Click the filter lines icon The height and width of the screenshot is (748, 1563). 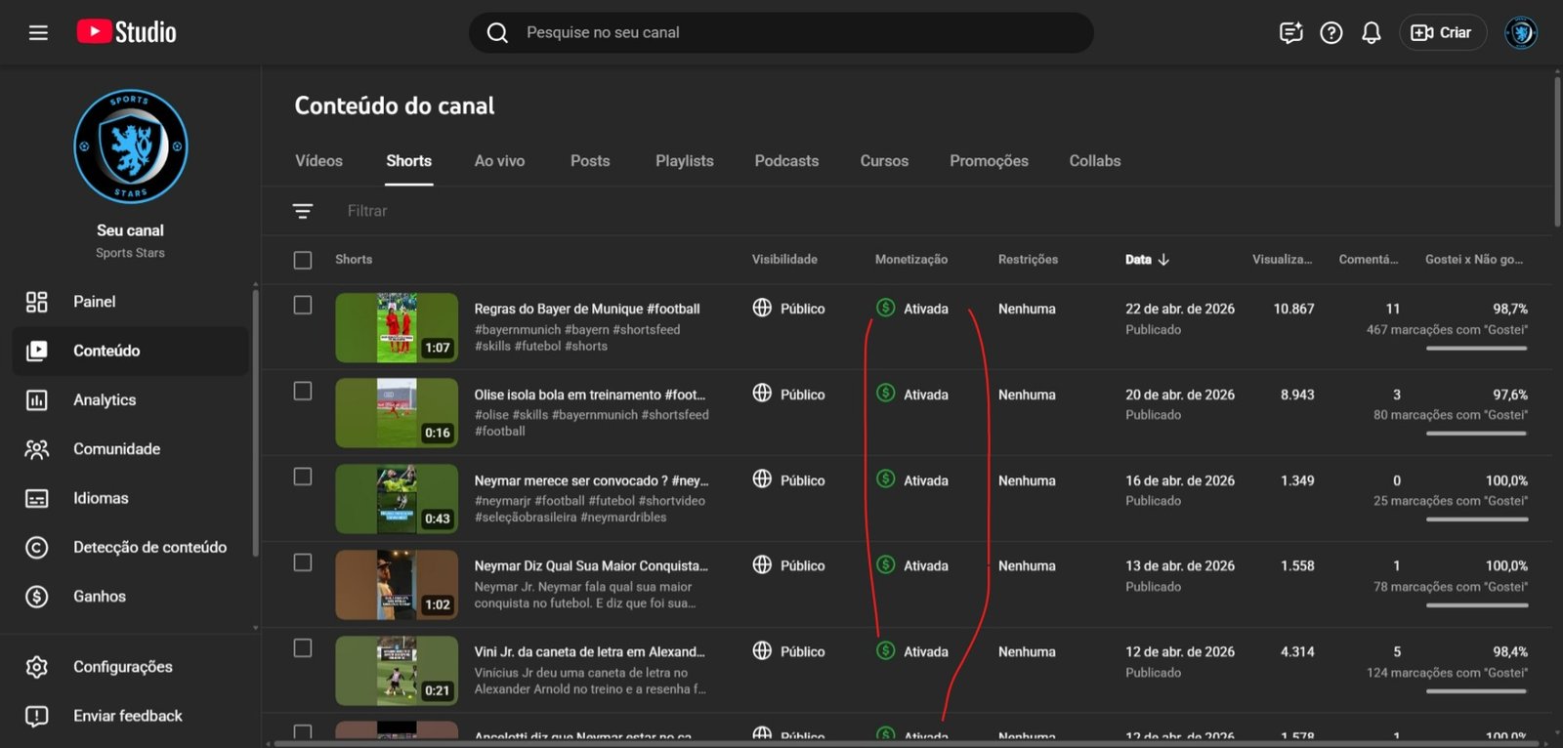(303, 211)
